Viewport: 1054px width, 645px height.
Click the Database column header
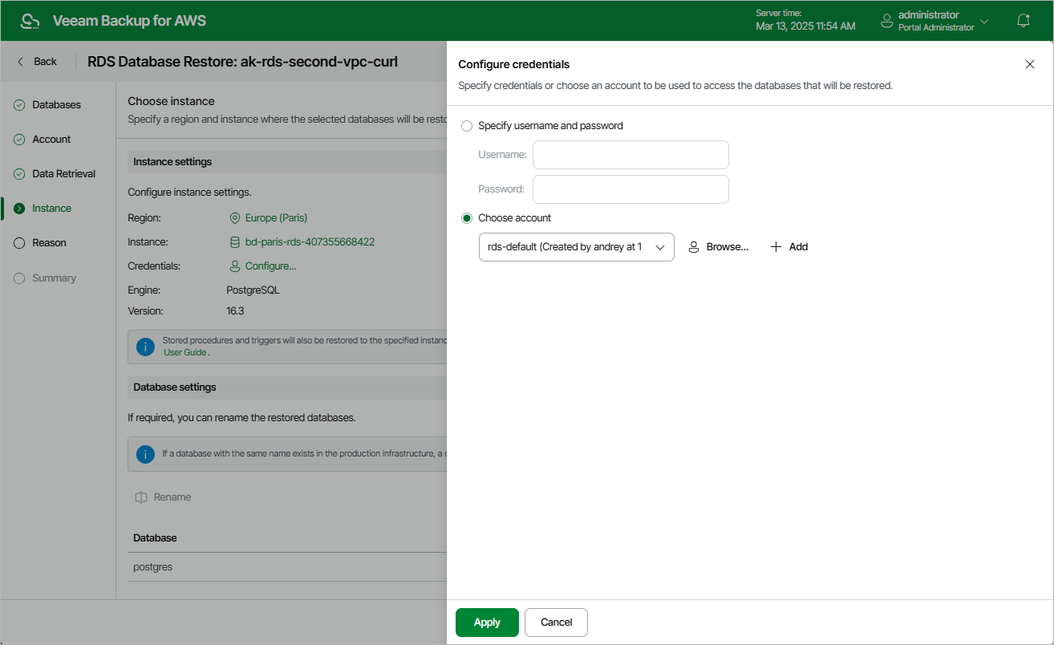155,538
